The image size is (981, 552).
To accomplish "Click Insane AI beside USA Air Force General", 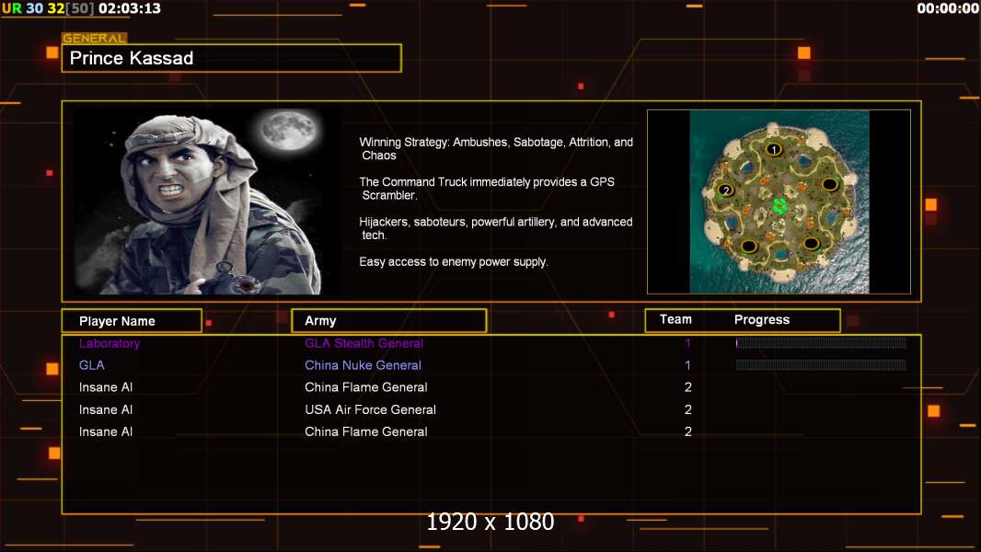I will coord(106,409).
